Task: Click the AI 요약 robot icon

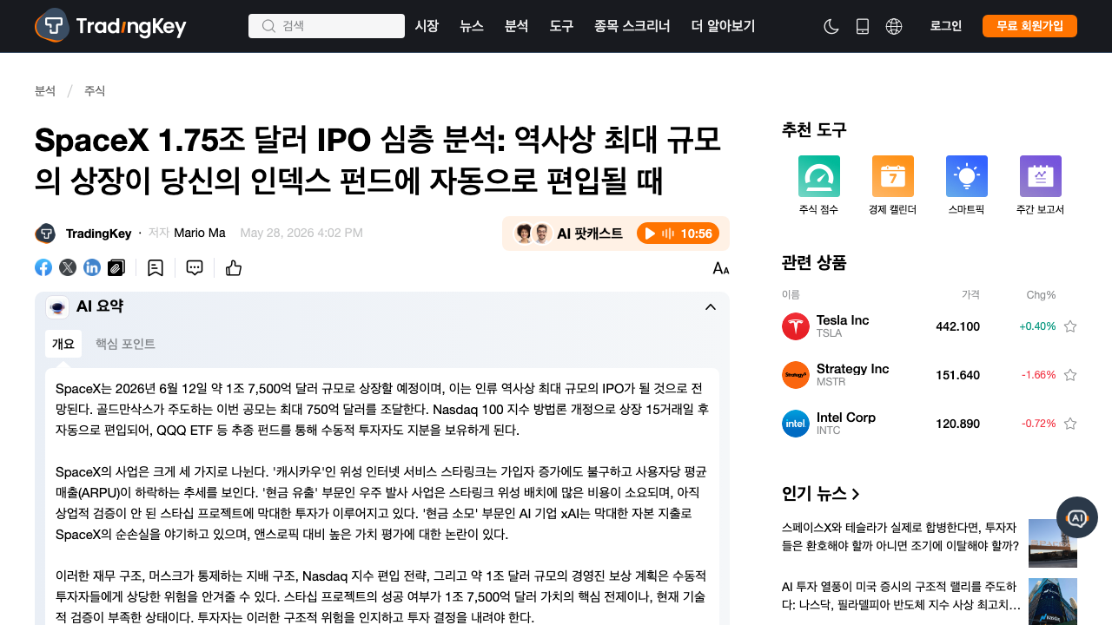Action: (x=57, y=307)
